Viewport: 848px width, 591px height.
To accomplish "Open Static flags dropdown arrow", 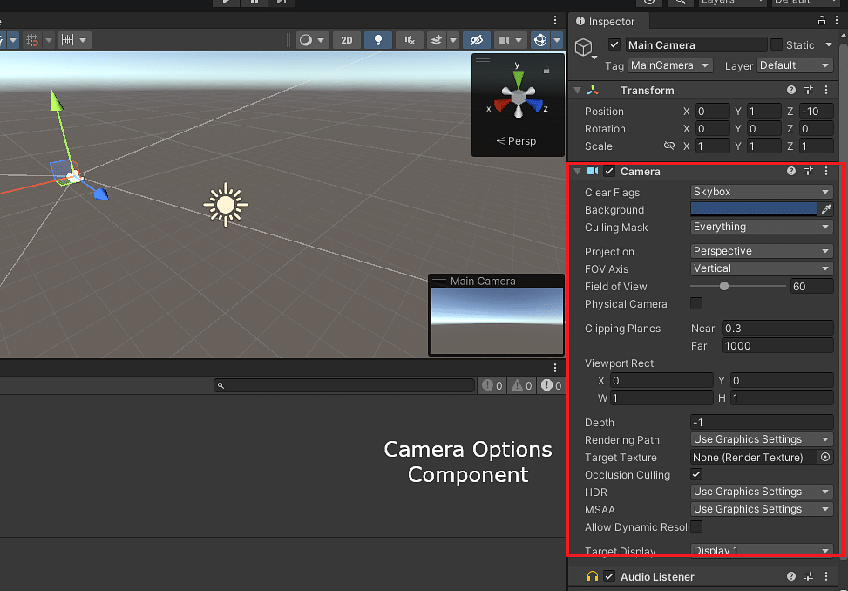I will click(x=829, y=44).
